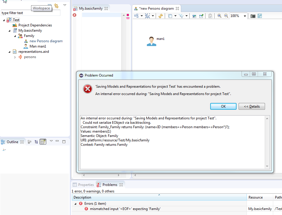Image resolution: width=282 pixels, height=215 pixels.
Task: Collapse the My.basicfamily tree node
Action: click(10, 31)
